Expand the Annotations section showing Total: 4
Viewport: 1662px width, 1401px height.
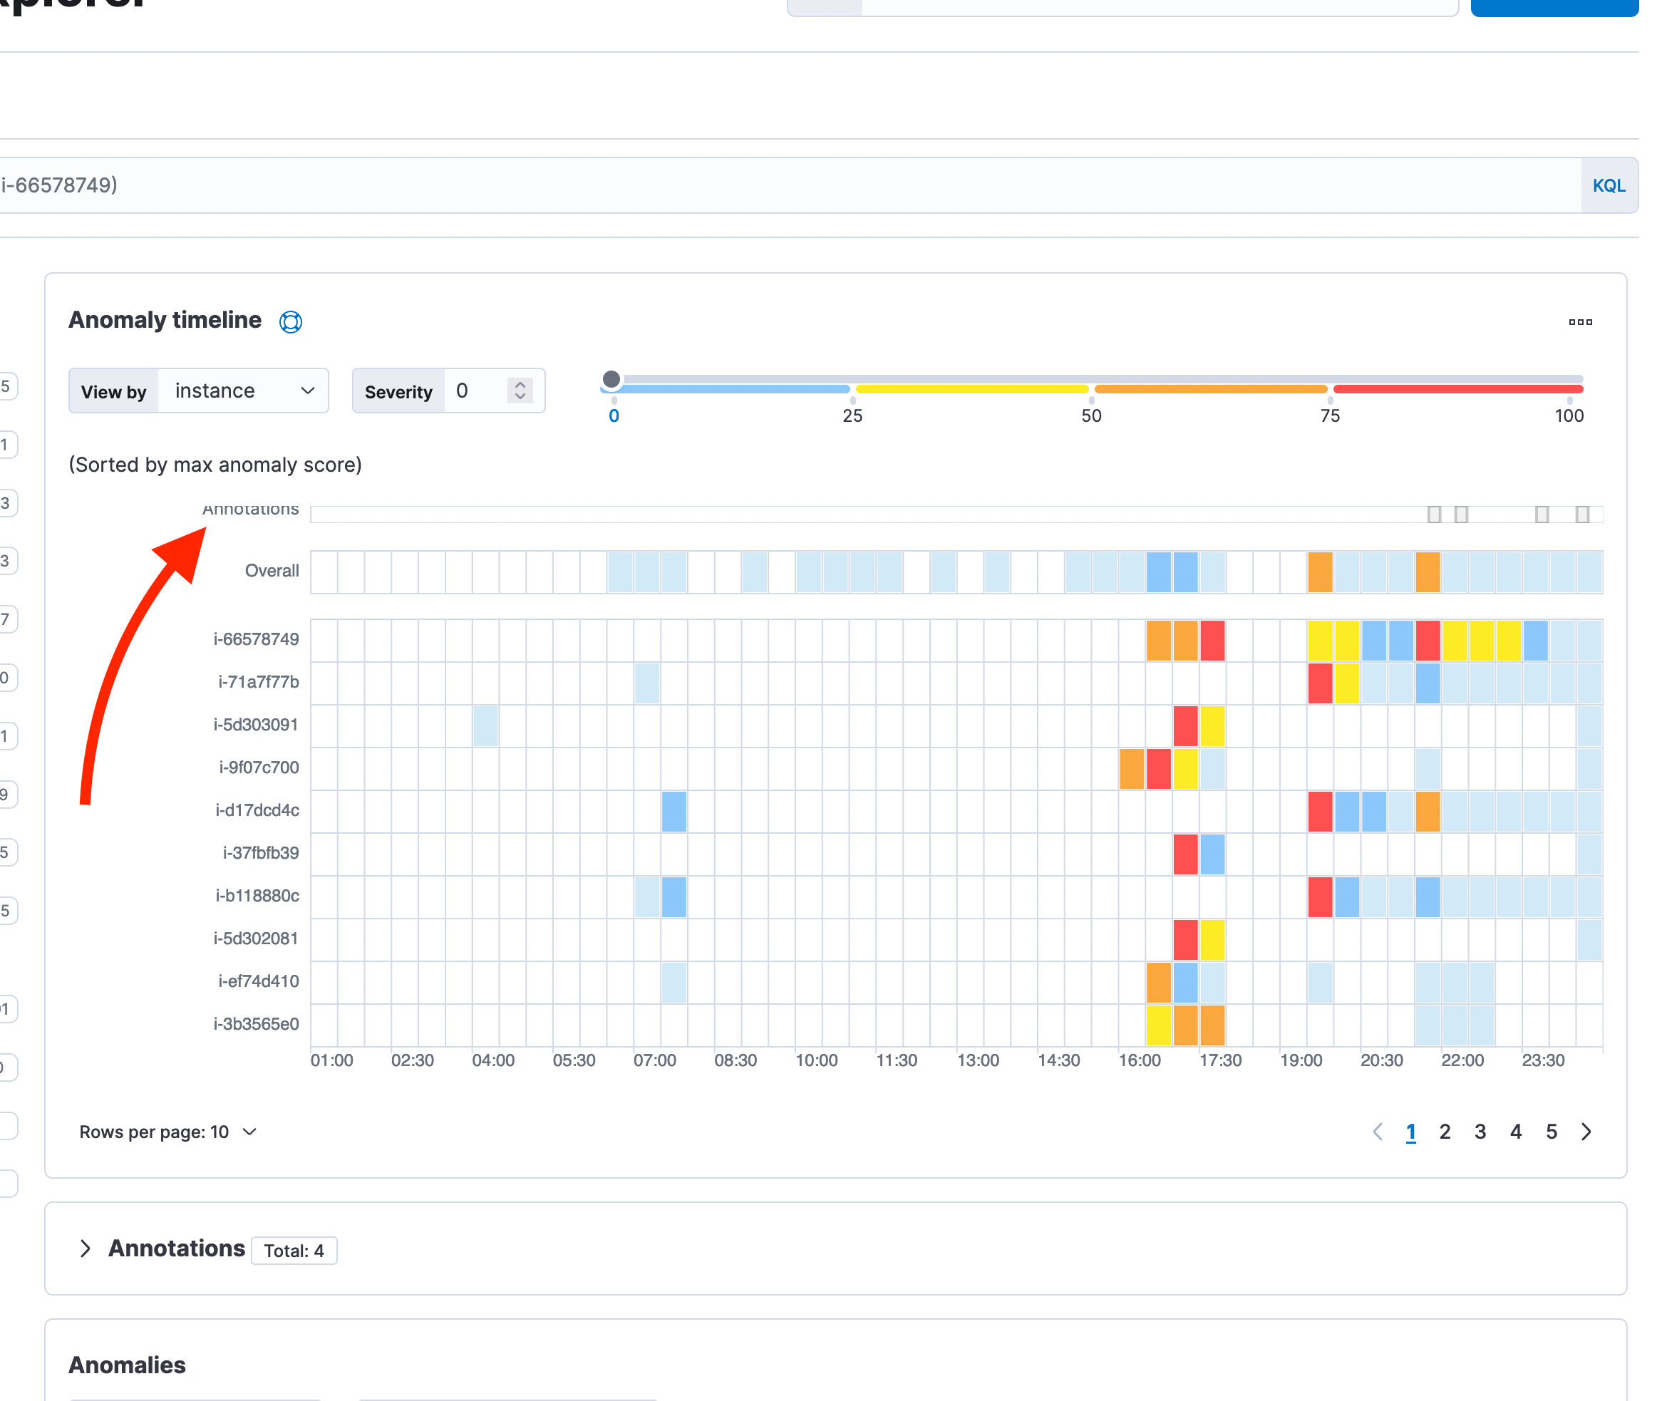[x=86, y=1249]
